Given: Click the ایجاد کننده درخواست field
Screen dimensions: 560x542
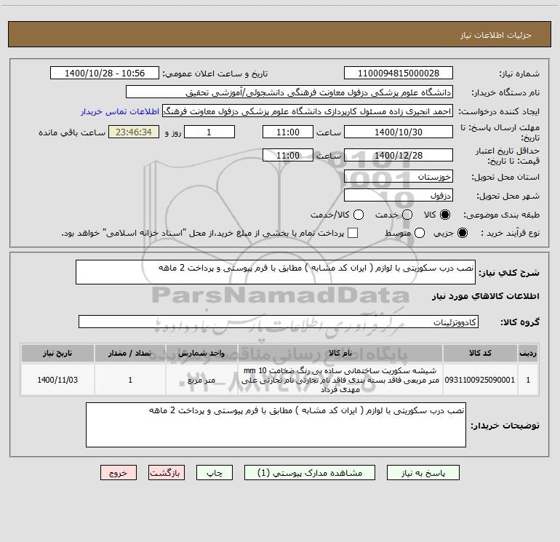Looking at the screenshot, I should tap(308, 111).
